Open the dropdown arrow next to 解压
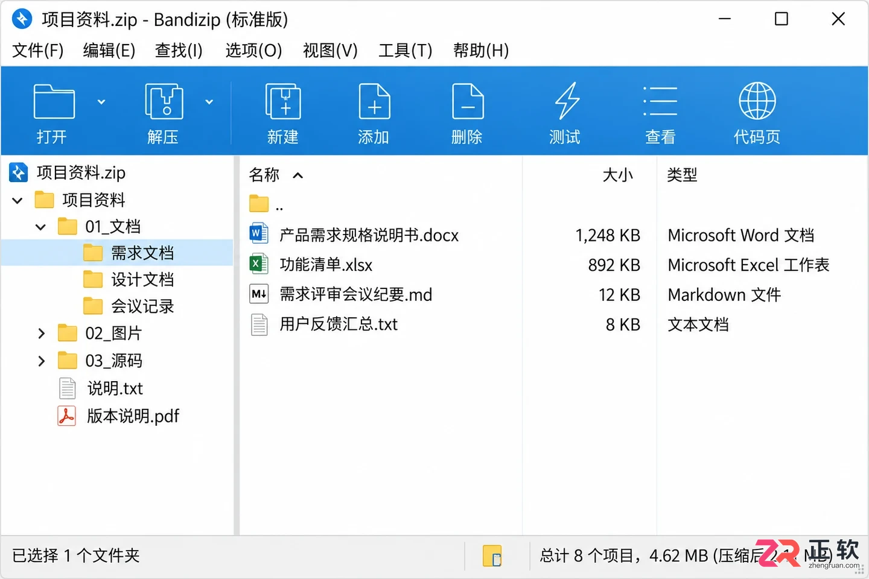This screenshot has height=579, width=869. [x=209, y=102]
